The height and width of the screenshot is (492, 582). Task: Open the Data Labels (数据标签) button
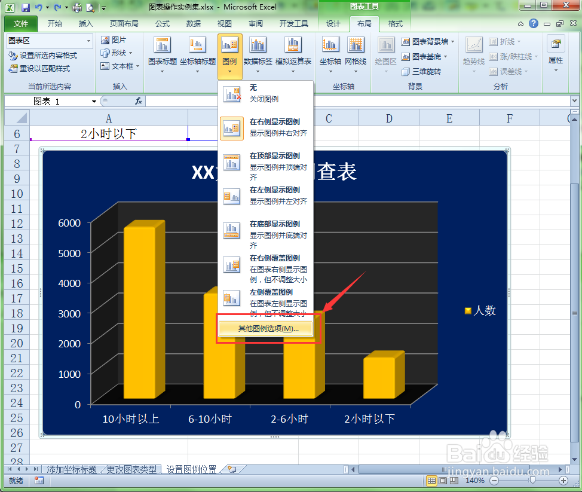[258, 55]
